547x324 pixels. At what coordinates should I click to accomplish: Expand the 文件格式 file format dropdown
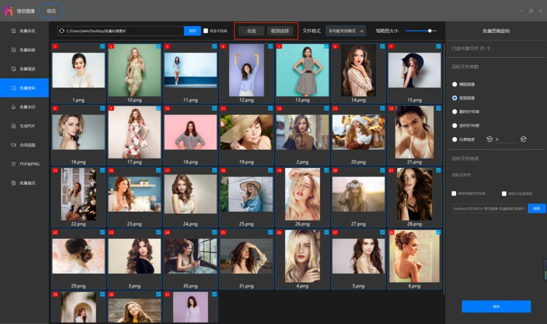click(346, 31)
